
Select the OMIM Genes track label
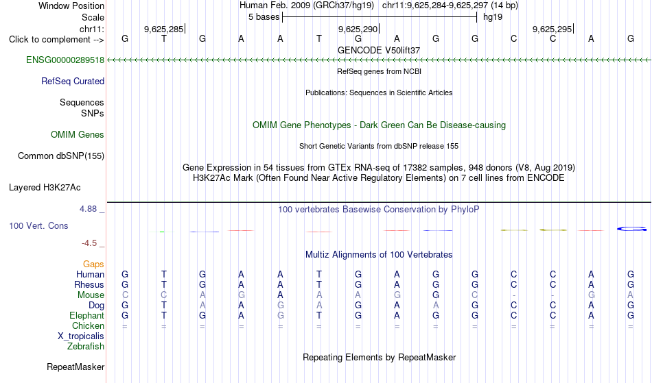point(78,135)
